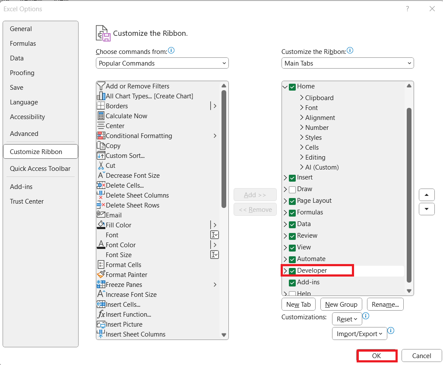Expand the Developer tab node
This screenshot has width=443, height=365.
285,271
